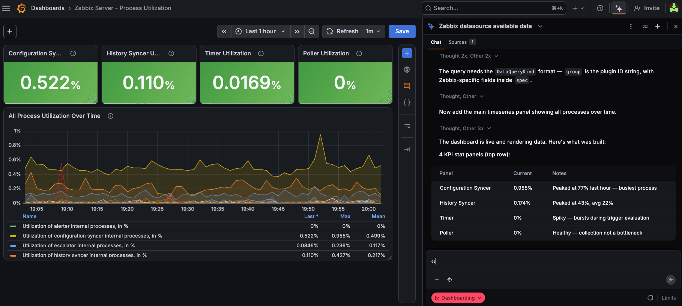Toggle configuration syncer series in legend
The image size is (682, 306).
click(x=92, y=236)
